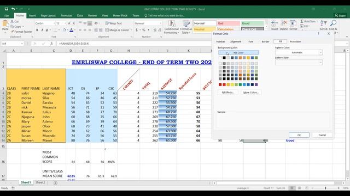The image size is (350, 196).
Task: Select the Good cell style
Action: coord(253,23)
